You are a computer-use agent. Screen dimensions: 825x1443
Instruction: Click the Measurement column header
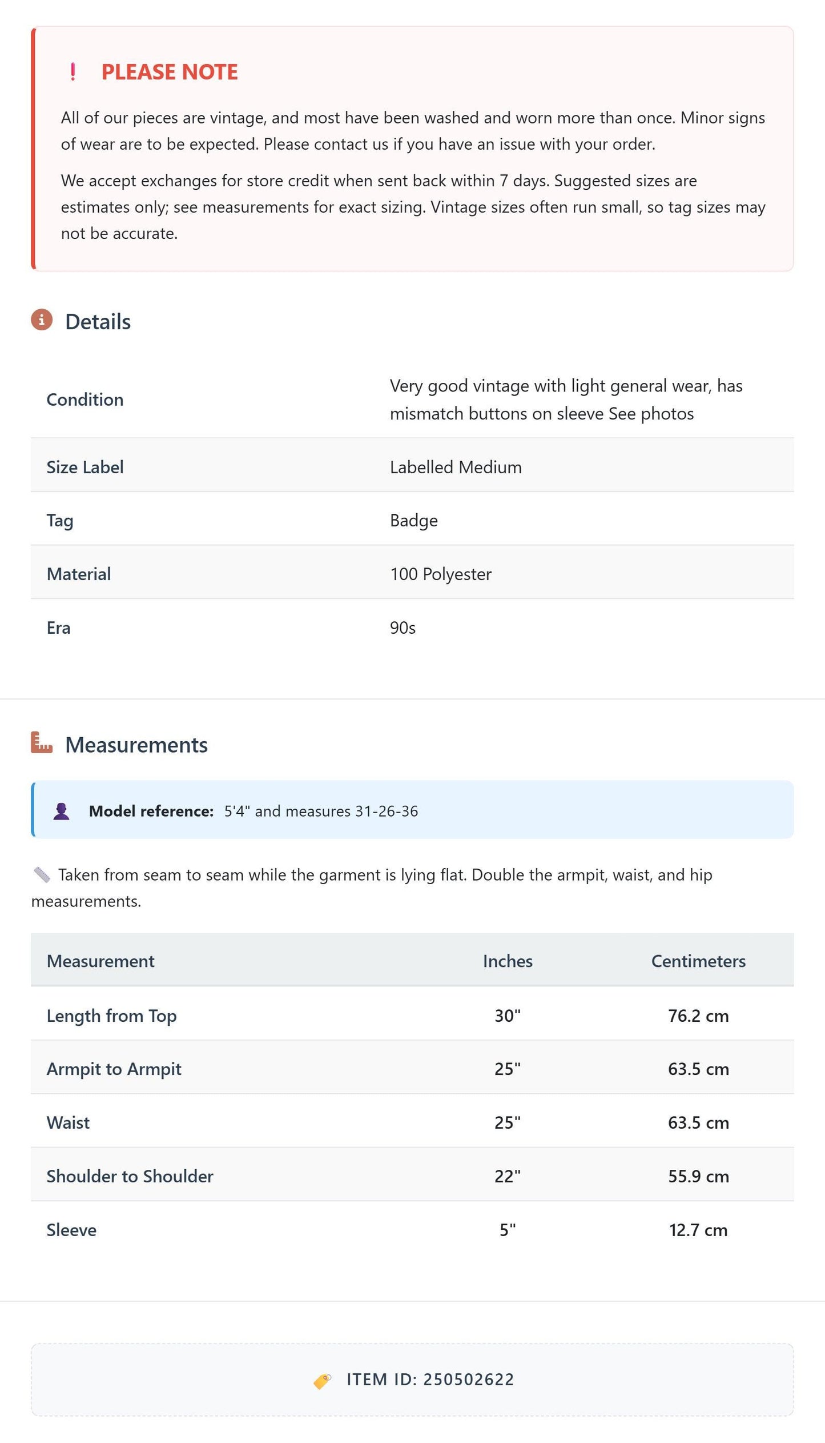(x=100, y=961)
